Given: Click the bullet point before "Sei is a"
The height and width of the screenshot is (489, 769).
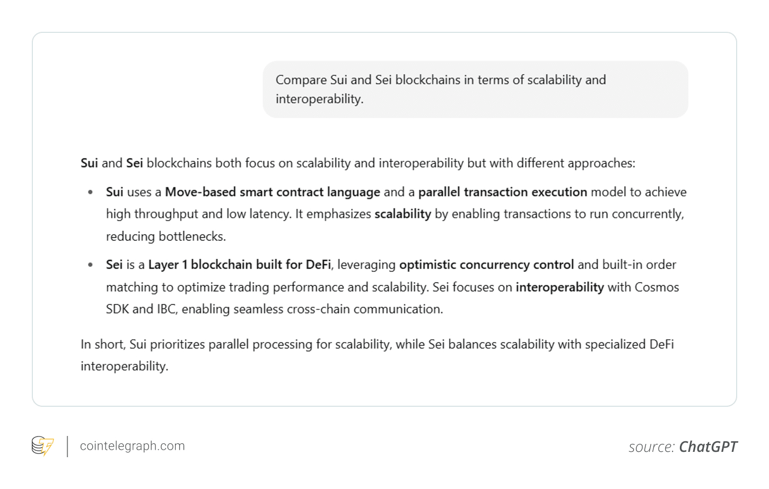Looking at the screenshot, I should (x=91, y=265).
